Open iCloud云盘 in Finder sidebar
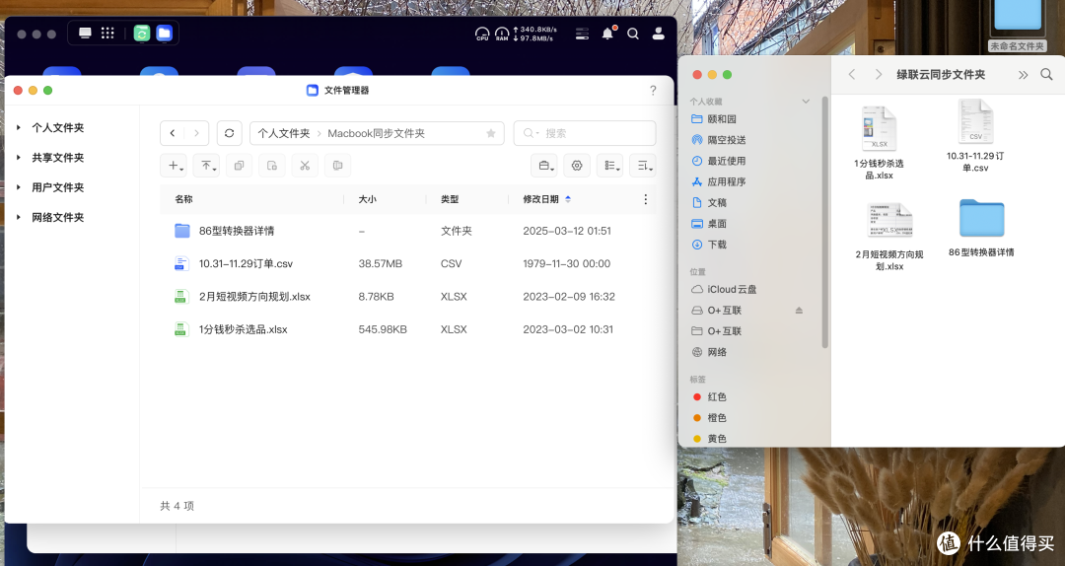The width and height of the screenshot is (1065, 566). pyautogui.click(x=732, y=290)
